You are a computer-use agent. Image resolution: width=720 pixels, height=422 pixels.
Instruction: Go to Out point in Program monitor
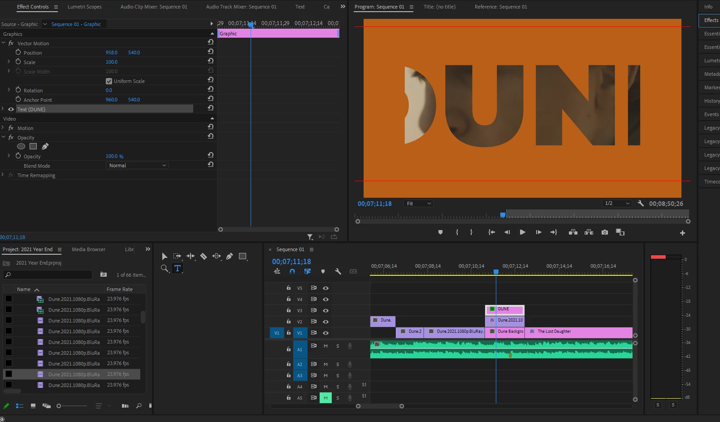[x=554, y=232]
